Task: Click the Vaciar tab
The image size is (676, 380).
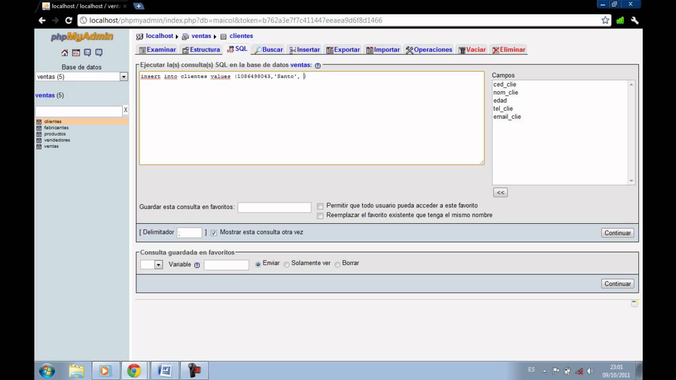Action: click(472, 50)
